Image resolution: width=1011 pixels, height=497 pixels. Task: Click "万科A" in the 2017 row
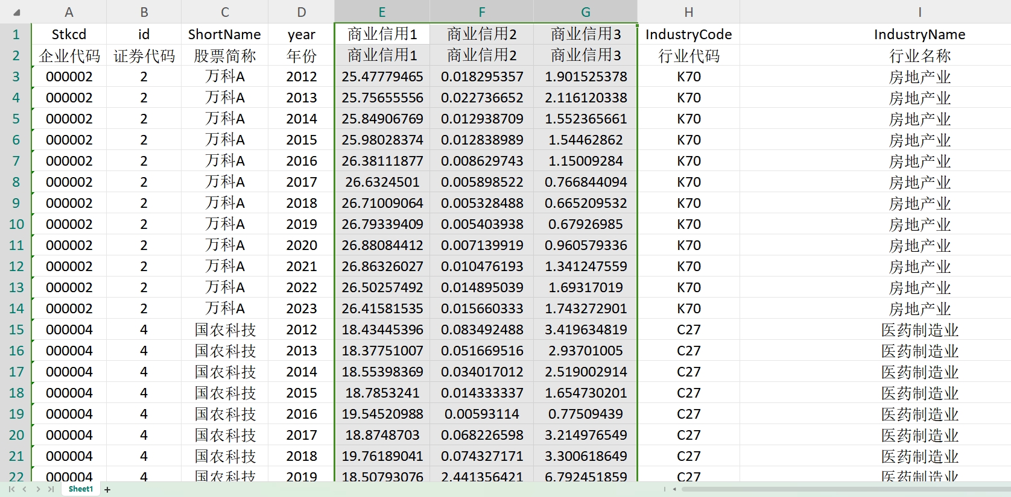tap(224, 182)
